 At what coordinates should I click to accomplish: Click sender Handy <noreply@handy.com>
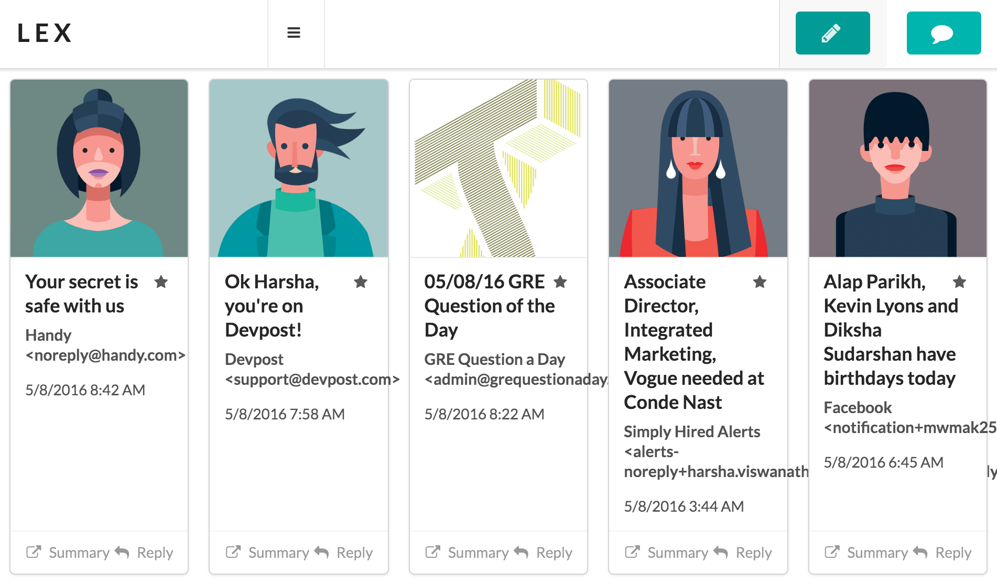(x=105, y=345)
